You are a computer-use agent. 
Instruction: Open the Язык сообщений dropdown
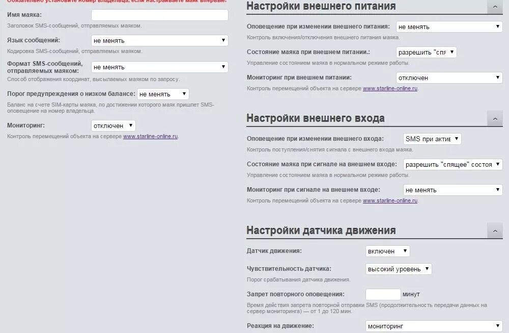click(x=160, y=40)
